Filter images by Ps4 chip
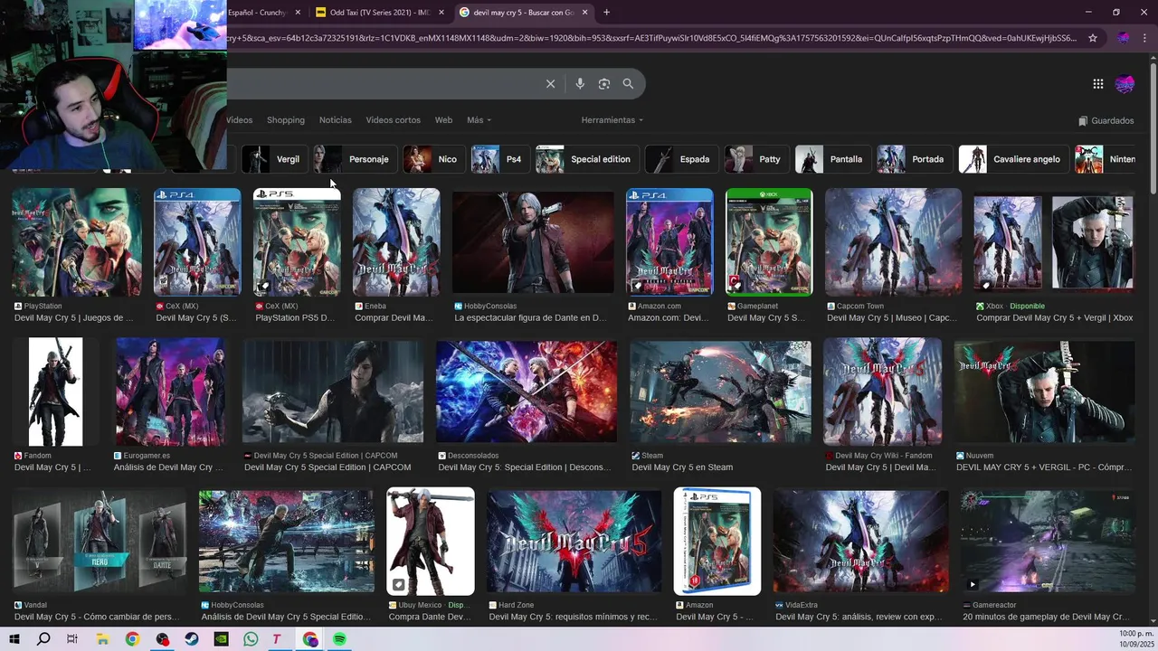 point(499,159)
